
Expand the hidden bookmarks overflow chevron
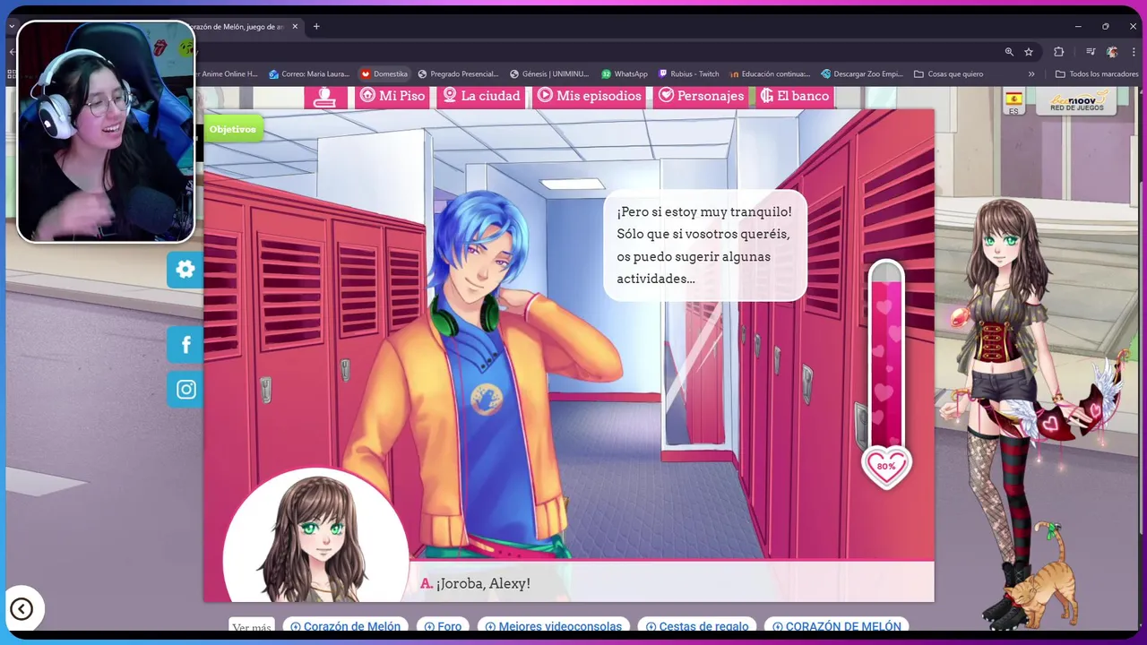(1031, 74)
